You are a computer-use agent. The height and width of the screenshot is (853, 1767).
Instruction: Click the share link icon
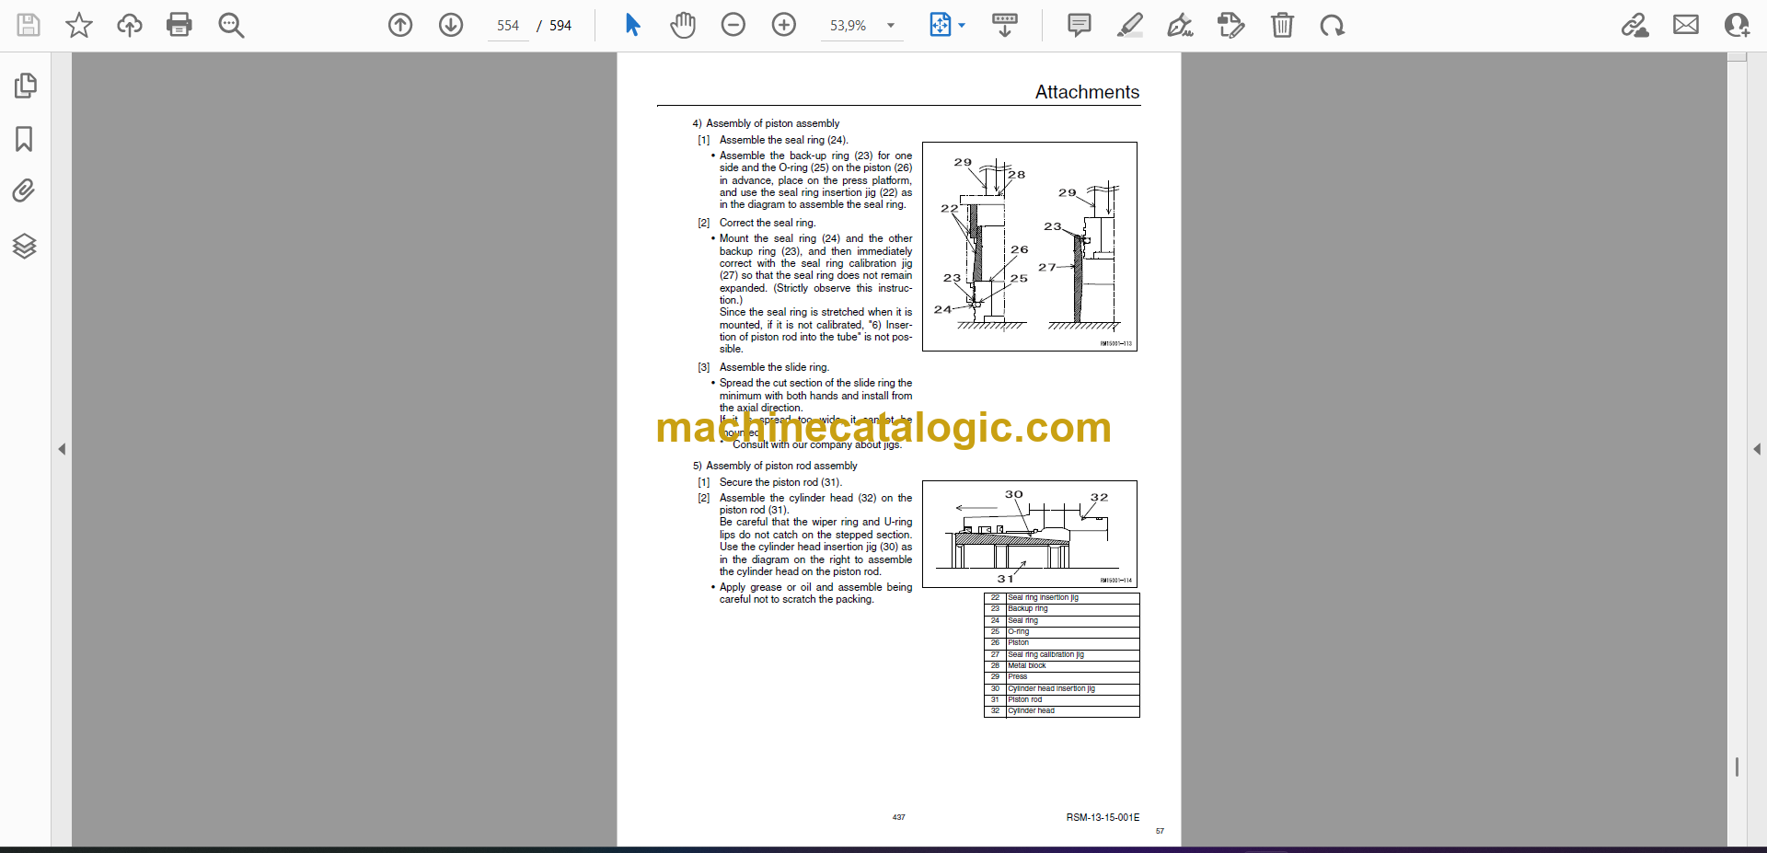(x=1635, y=25)
